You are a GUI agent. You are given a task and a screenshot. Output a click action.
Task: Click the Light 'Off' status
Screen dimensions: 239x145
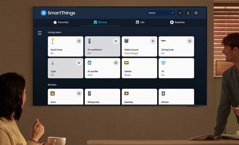[52, 75]
